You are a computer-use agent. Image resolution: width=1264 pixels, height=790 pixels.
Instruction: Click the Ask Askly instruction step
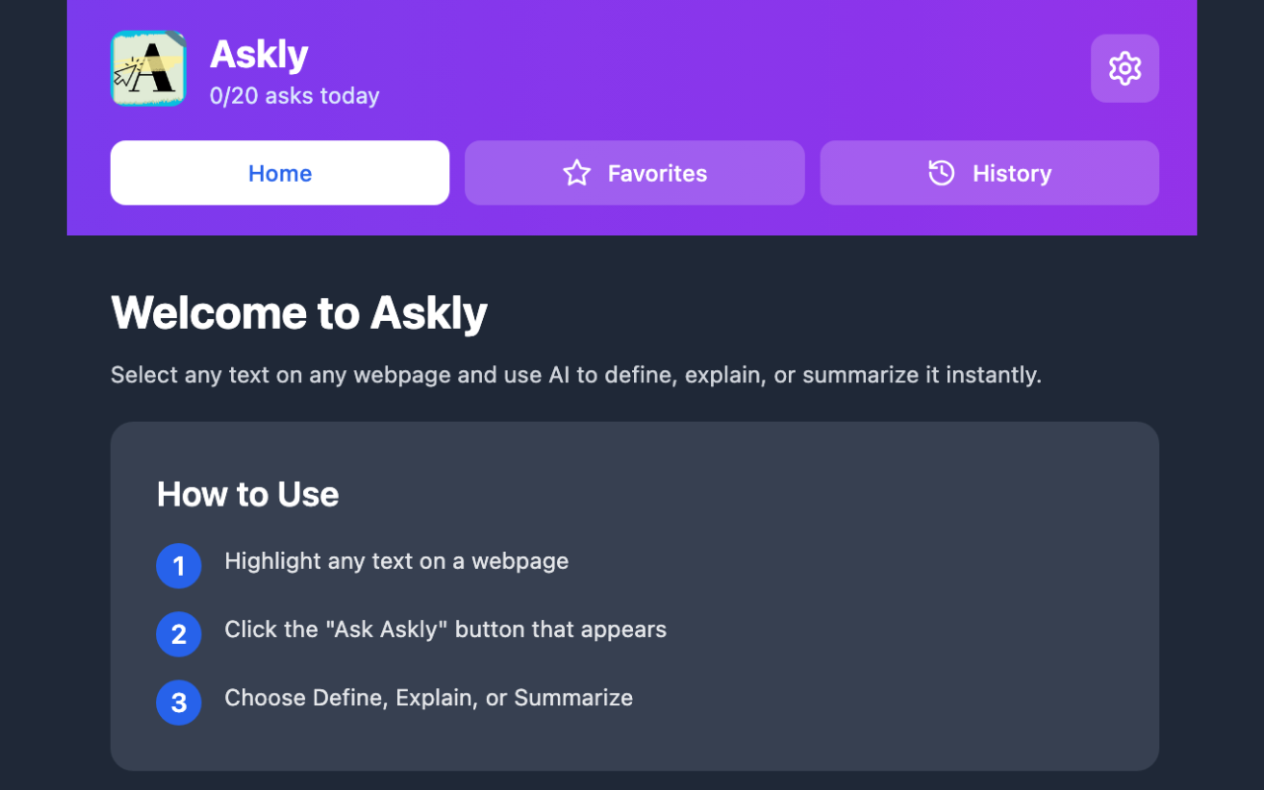[x=445, y=629]
